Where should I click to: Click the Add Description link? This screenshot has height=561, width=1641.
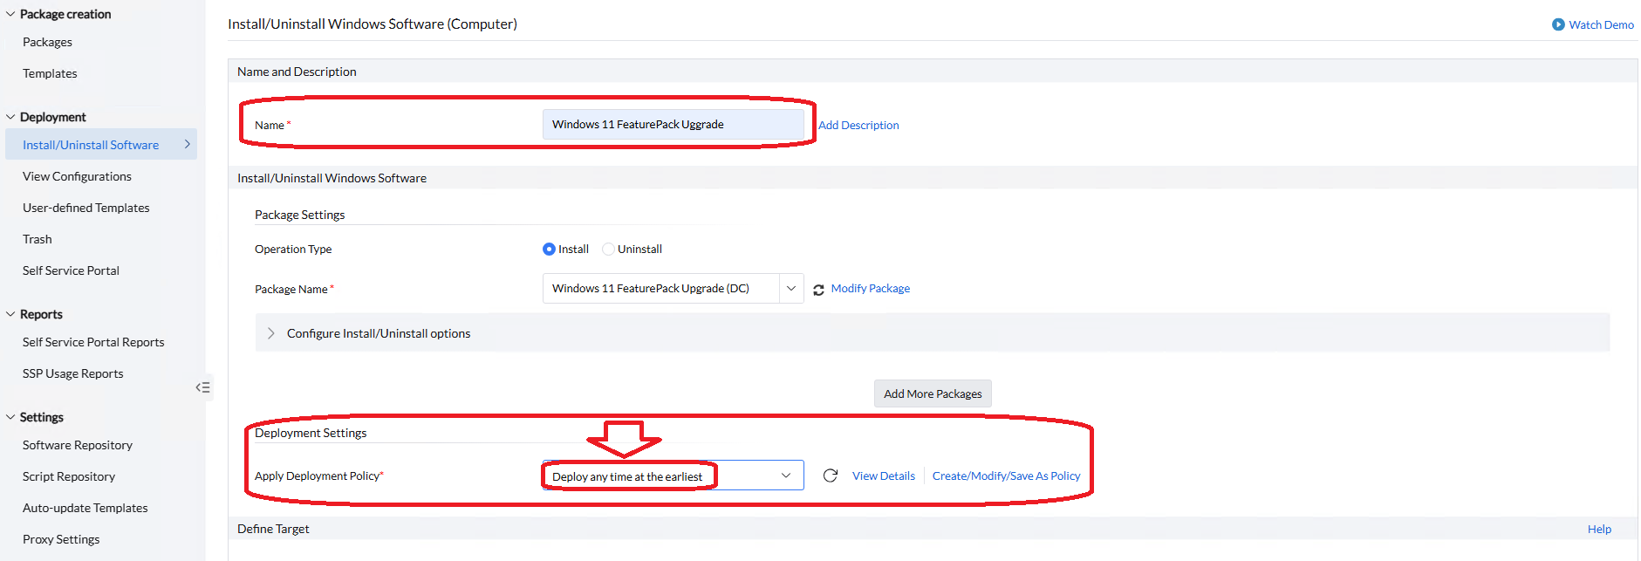858,125
